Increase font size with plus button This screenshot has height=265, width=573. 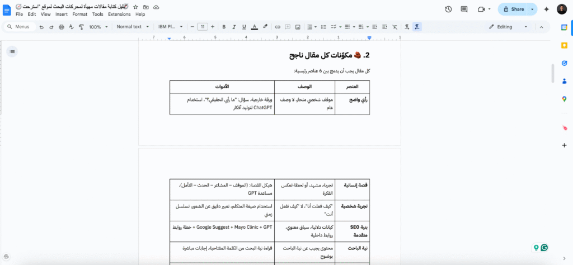(213, 27)
